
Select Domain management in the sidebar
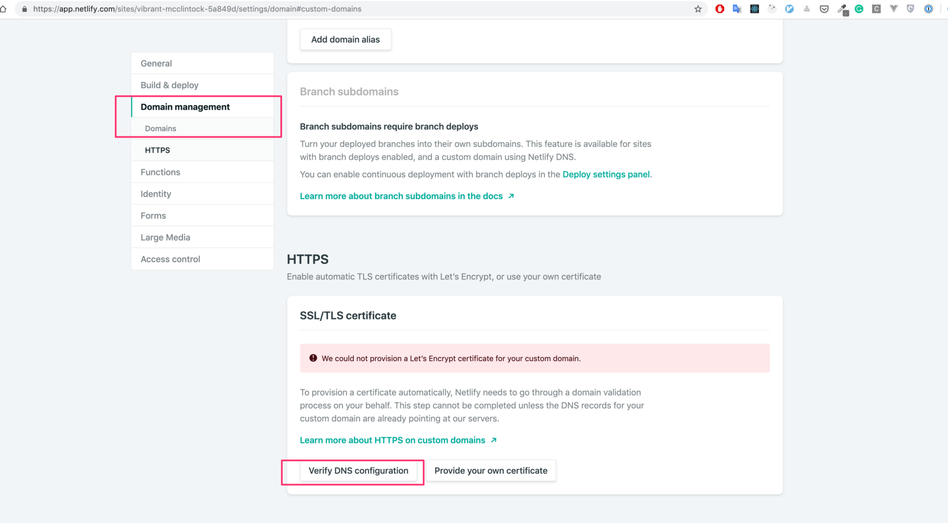point(202,107)
